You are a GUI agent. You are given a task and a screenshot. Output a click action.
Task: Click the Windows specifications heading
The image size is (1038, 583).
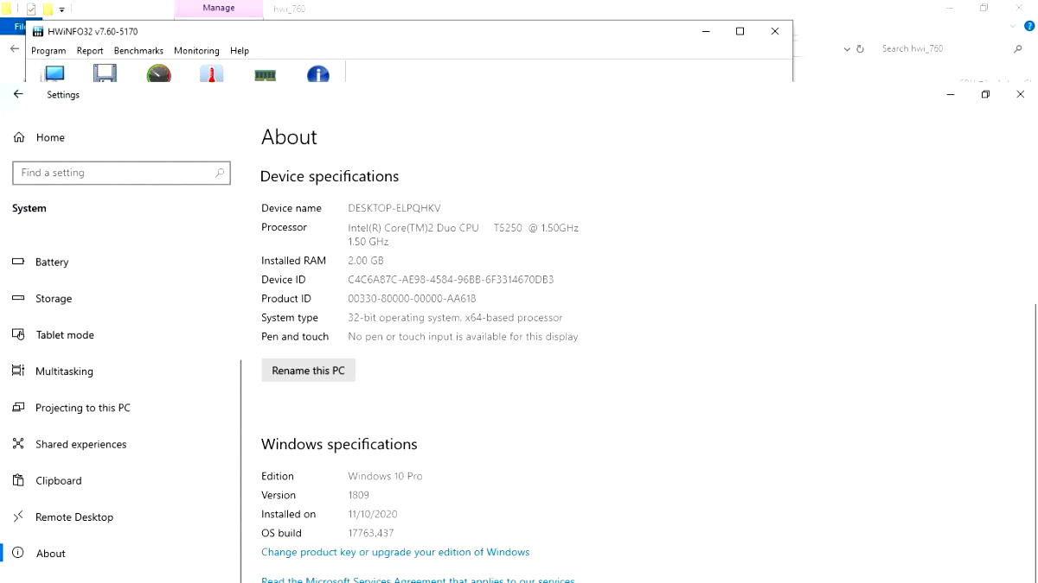[x=339, y=444]
